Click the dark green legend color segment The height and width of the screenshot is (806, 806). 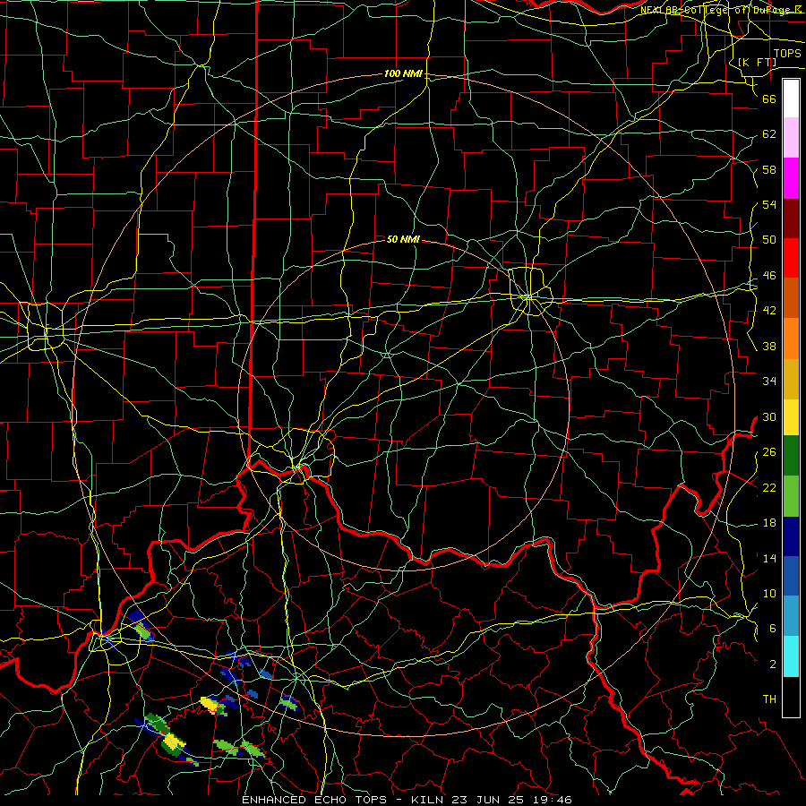791,456
